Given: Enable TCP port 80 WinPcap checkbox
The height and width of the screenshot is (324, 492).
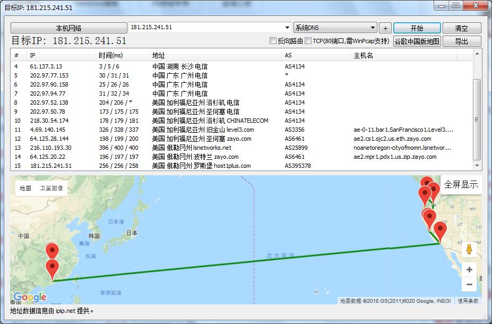Looking at the screenshot, I should [x=308, y=41].
